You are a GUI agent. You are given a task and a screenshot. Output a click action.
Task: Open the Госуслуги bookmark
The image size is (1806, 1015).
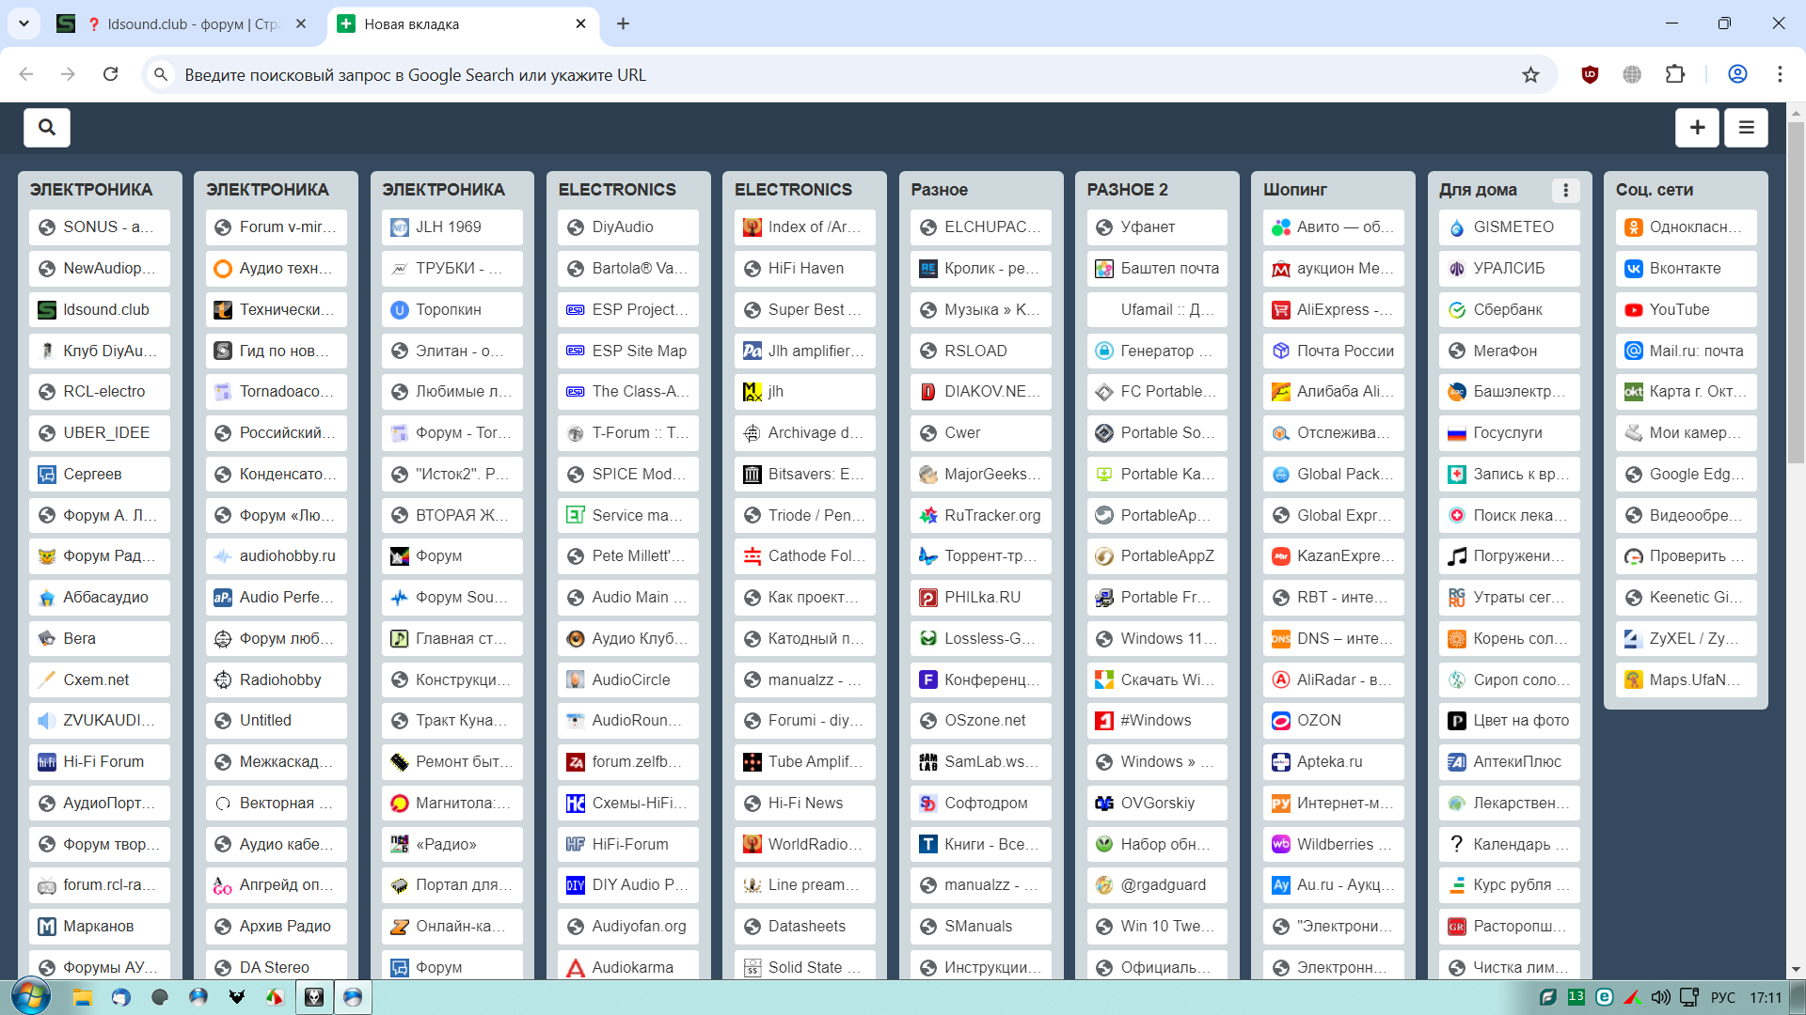pyautogui.click(x=1510, y=433)
